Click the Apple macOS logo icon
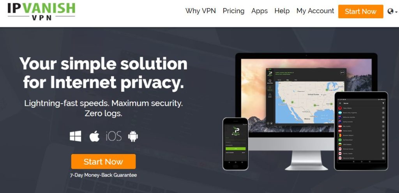Screen dimensions: 399x193 click(94, 136)
